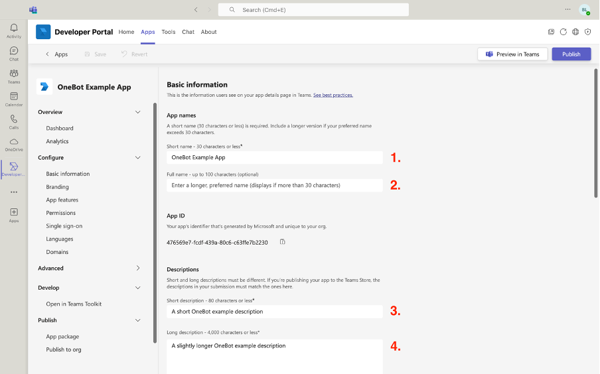Click the Developer Portal logo

(43, 32)
